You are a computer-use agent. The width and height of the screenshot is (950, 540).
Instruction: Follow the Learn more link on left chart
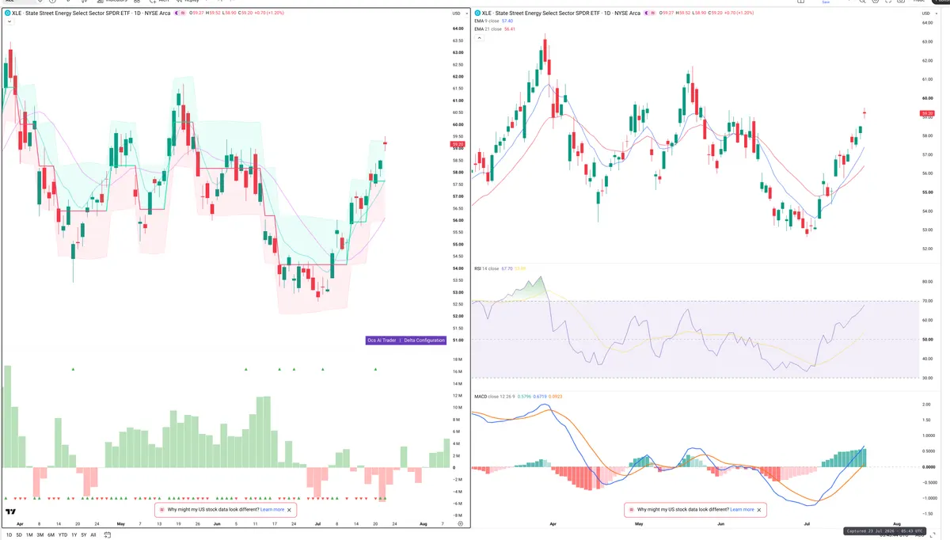pos(272,510)
